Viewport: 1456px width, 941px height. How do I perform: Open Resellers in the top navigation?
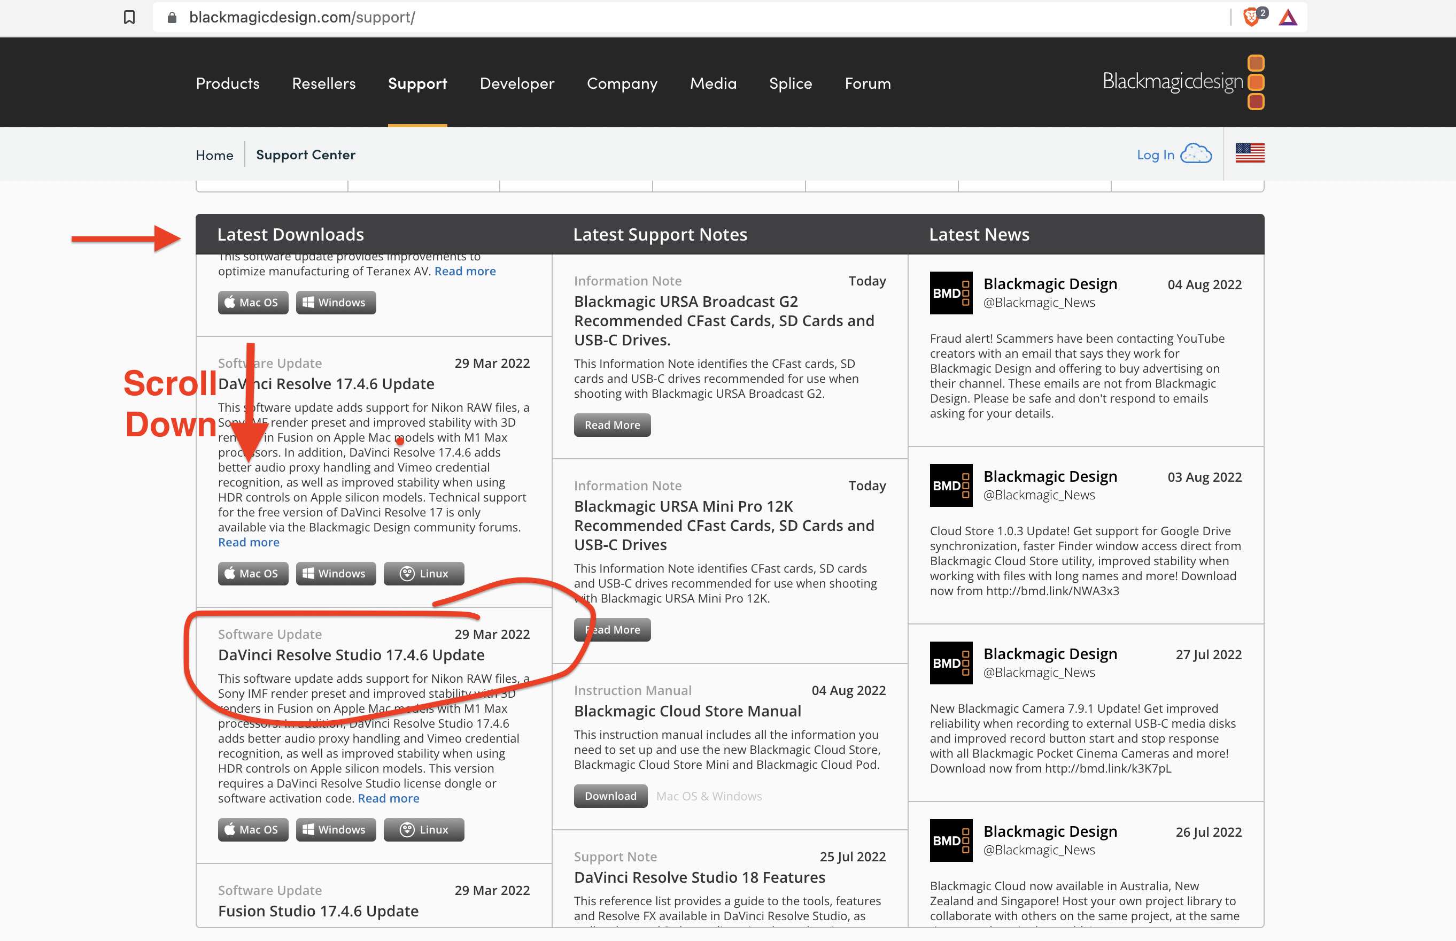(324, 83)
